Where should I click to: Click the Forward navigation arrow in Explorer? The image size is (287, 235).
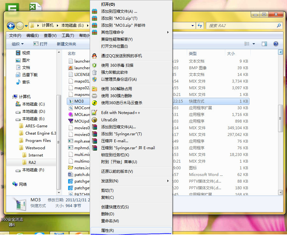[20, 26]
